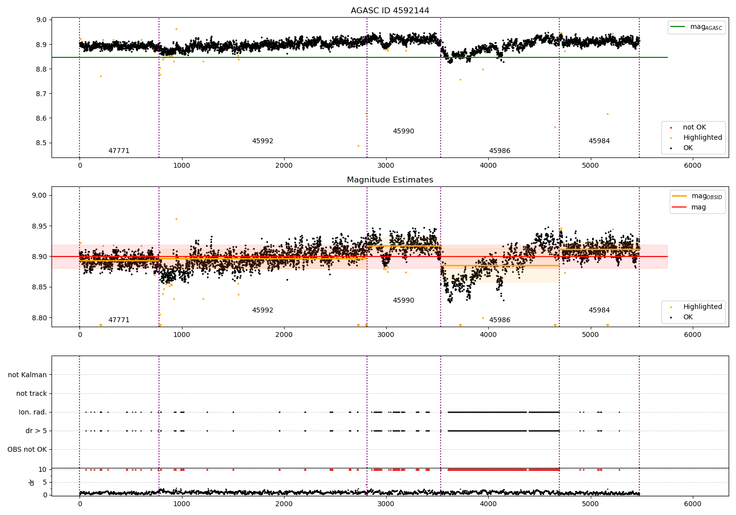Click obsid label 47771 in the top plot
The image size is (736, 515).
tap(119, 151)
